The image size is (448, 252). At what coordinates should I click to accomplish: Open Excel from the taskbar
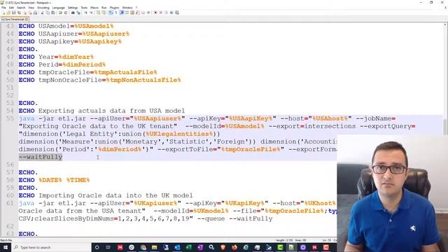point(189,247)
